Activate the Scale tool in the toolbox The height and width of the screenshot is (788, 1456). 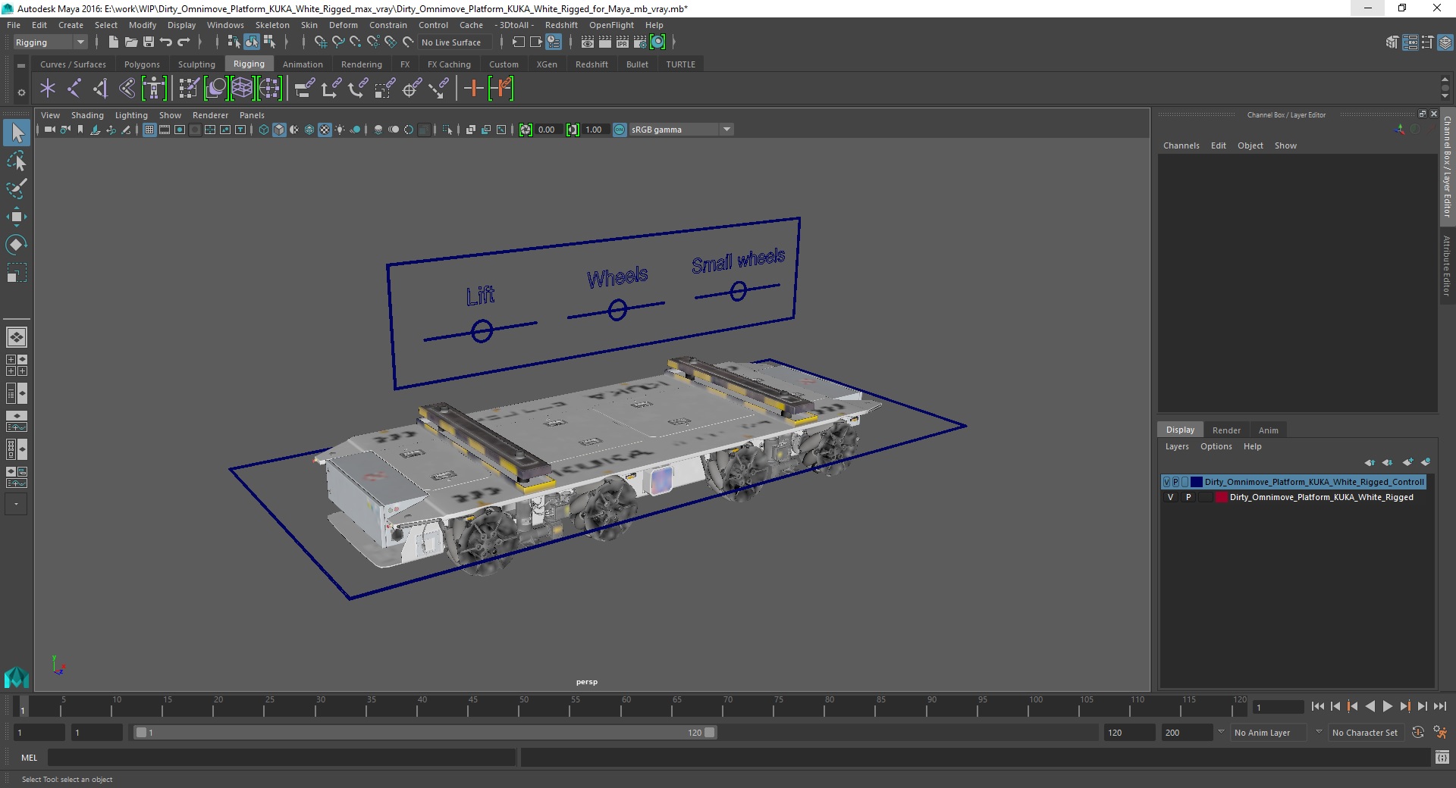pyautogui.click(x=17, y=272)
